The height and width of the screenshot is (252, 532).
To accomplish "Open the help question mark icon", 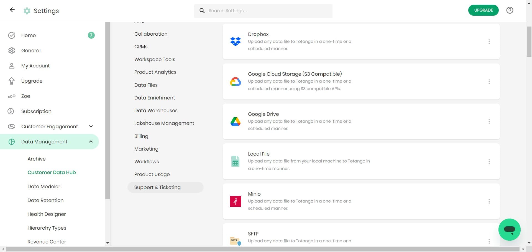I will pyautogui.click(x=510, y=10).
